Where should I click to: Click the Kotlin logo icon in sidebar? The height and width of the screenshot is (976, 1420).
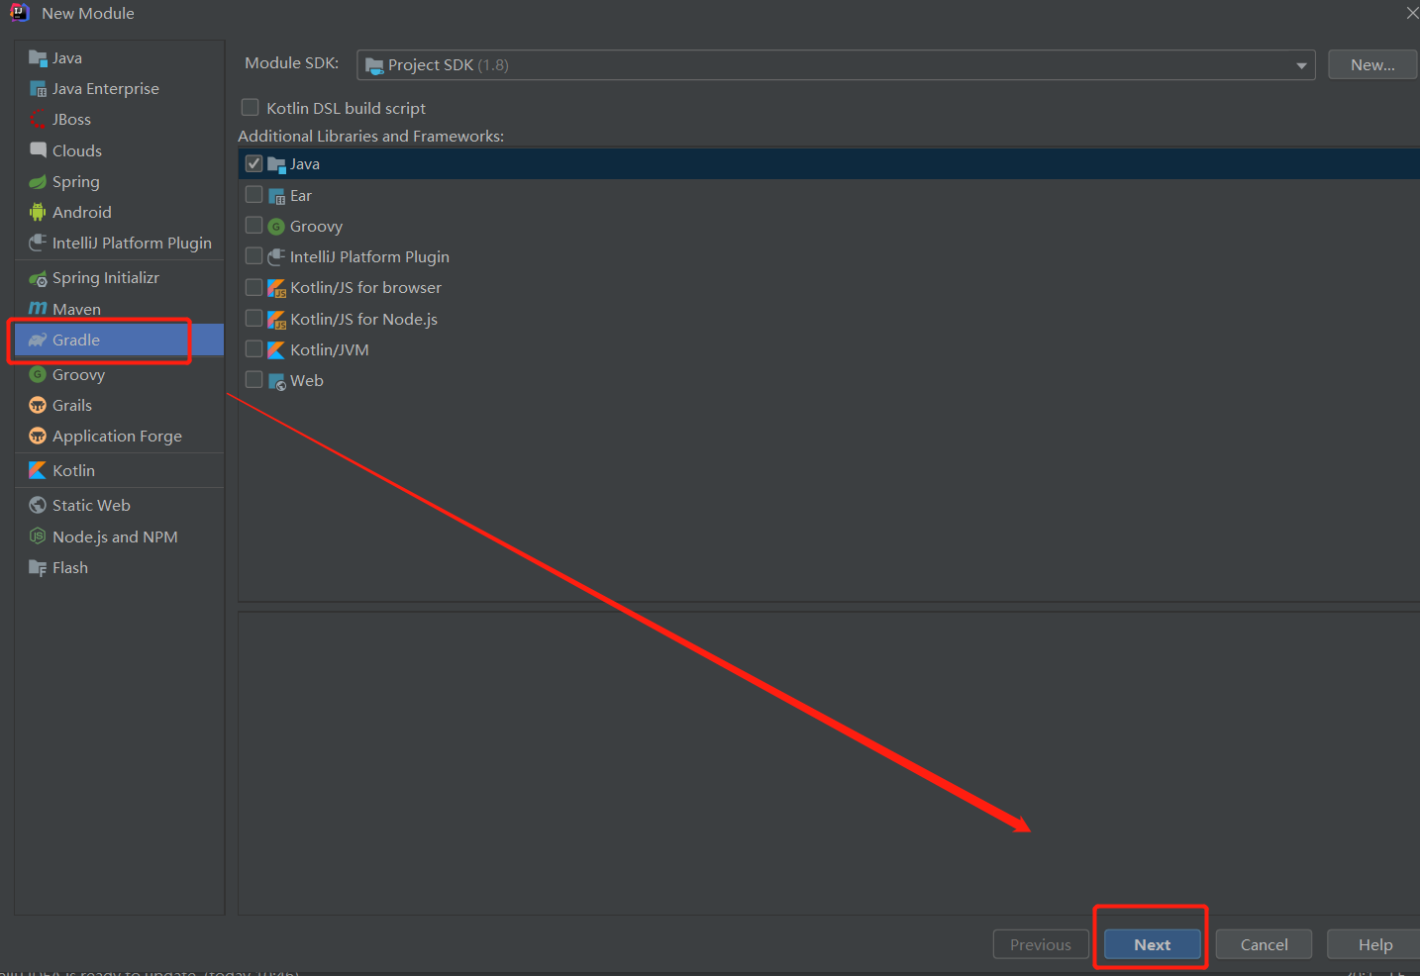point(38,470)
